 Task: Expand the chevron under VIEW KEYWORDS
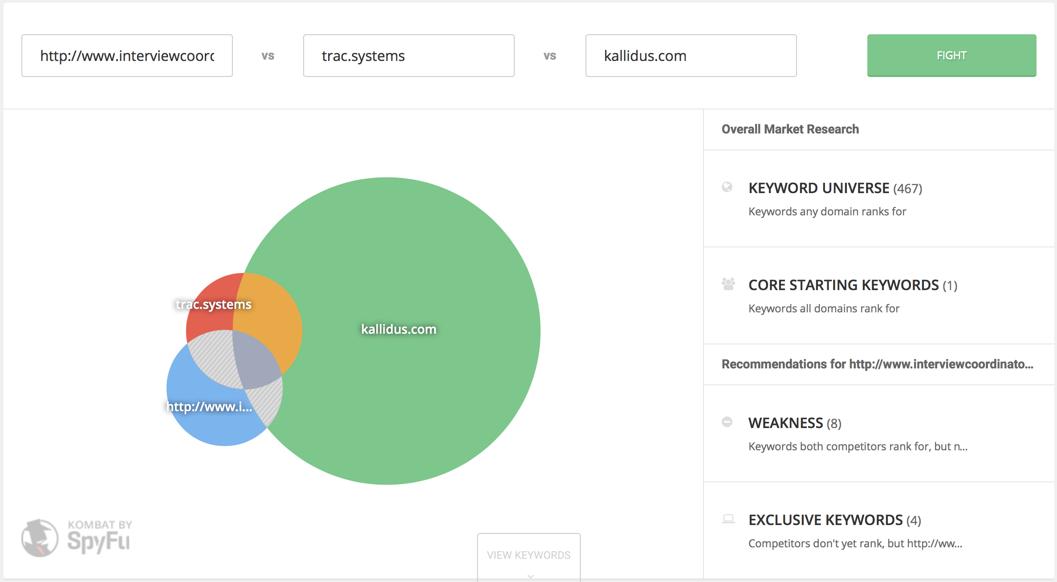tap(530, 576)
